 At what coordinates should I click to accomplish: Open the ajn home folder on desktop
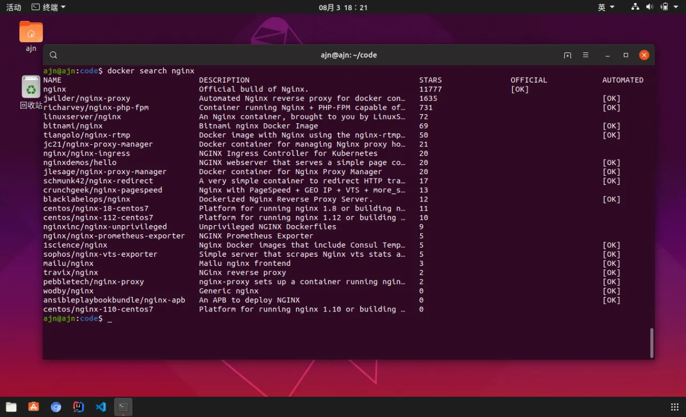point(31,36)
